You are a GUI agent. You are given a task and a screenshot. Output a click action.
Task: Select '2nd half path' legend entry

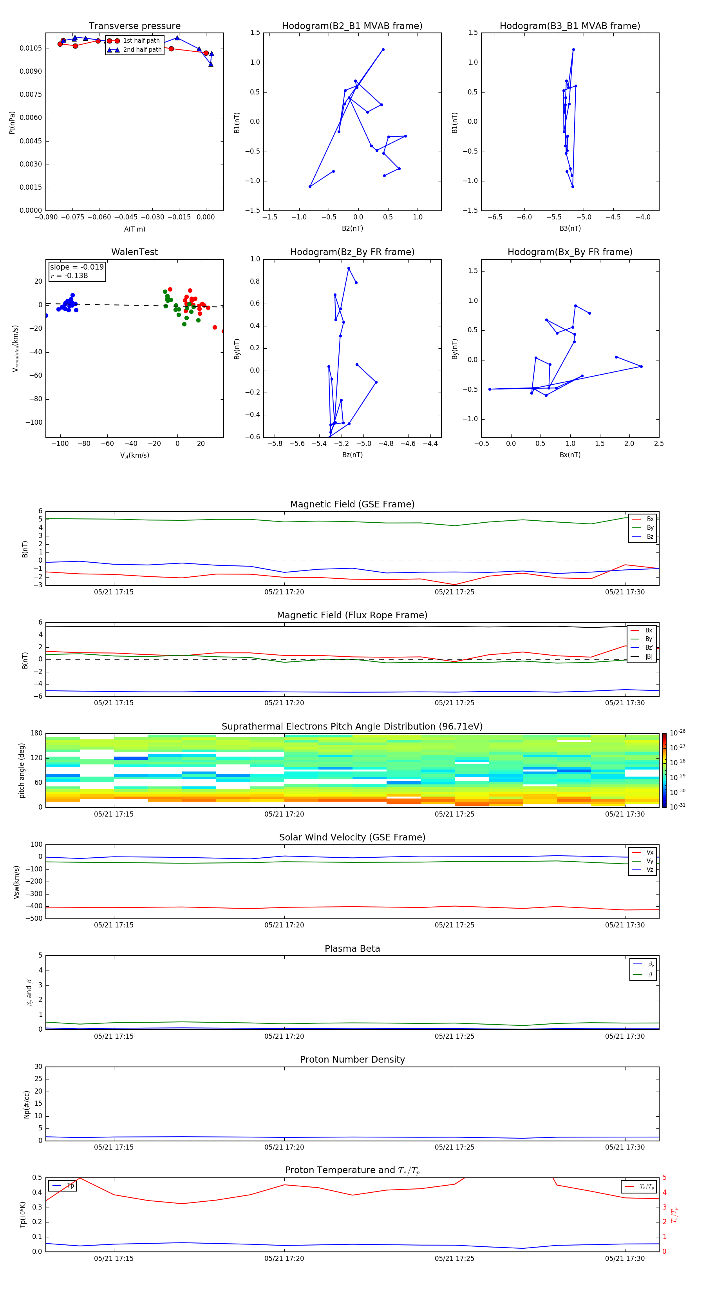[134, 50]
